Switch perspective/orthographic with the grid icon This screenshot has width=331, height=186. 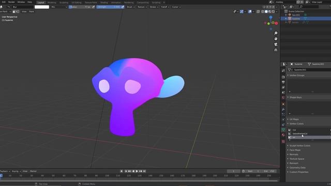click(276, 50)
